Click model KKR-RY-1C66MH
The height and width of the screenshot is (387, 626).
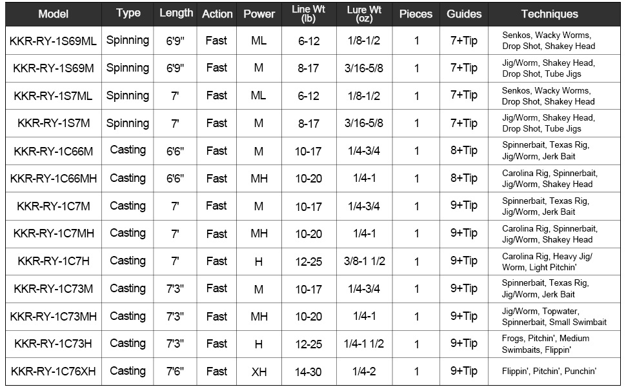point(53,179)
